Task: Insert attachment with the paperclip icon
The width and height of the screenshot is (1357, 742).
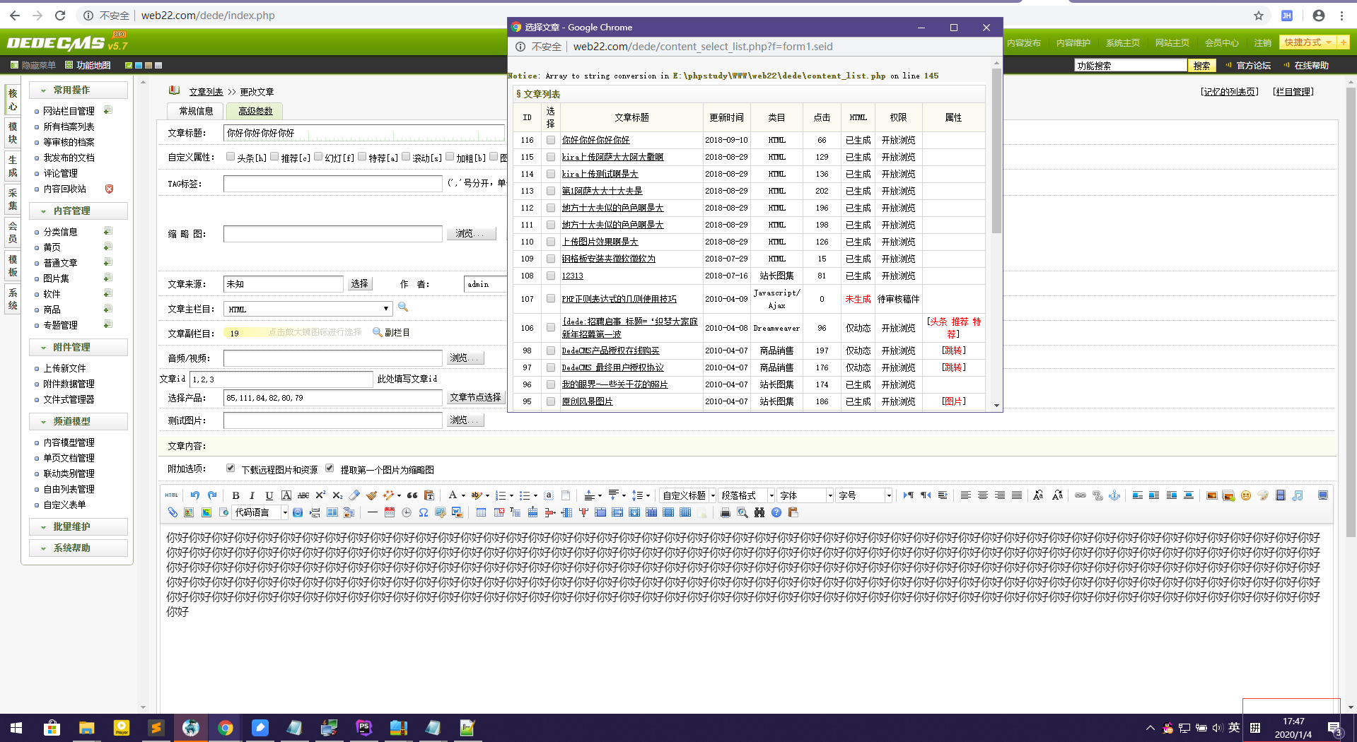Action: click(x=173, y=512)
